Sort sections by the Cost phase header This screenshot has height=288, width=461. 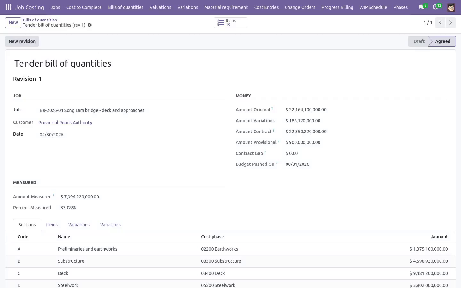[212, 237]
